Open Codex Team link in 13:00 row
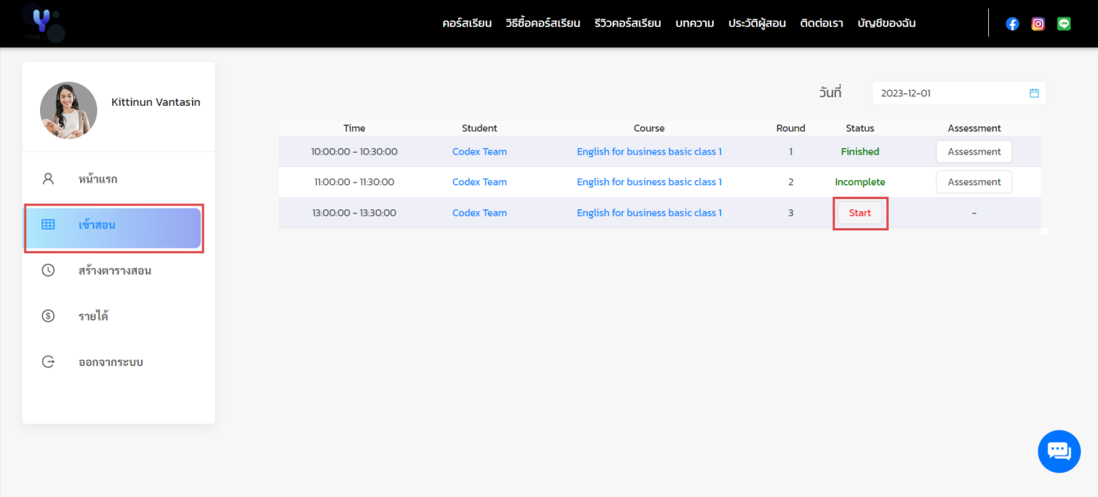The image size is (1098, 497). tap(479, 213)
